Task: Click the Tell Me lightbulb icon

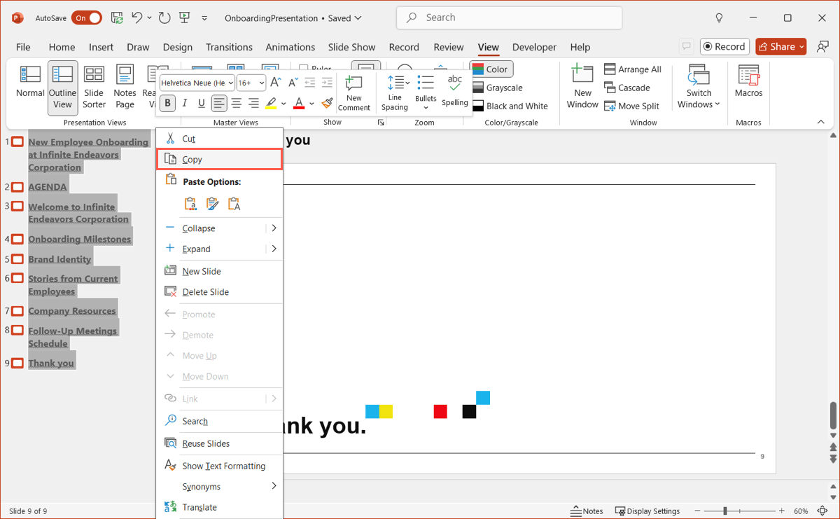Action: point(719,18)
